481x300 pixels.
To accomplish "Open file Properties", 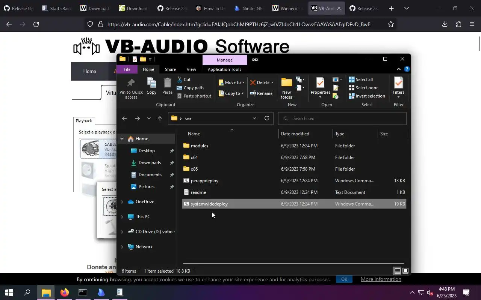I will click(x=320, y=88).
